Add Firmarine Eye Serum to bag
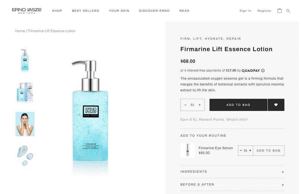The height and width of the screenshot is (194, 301). (x=268, y=151)
